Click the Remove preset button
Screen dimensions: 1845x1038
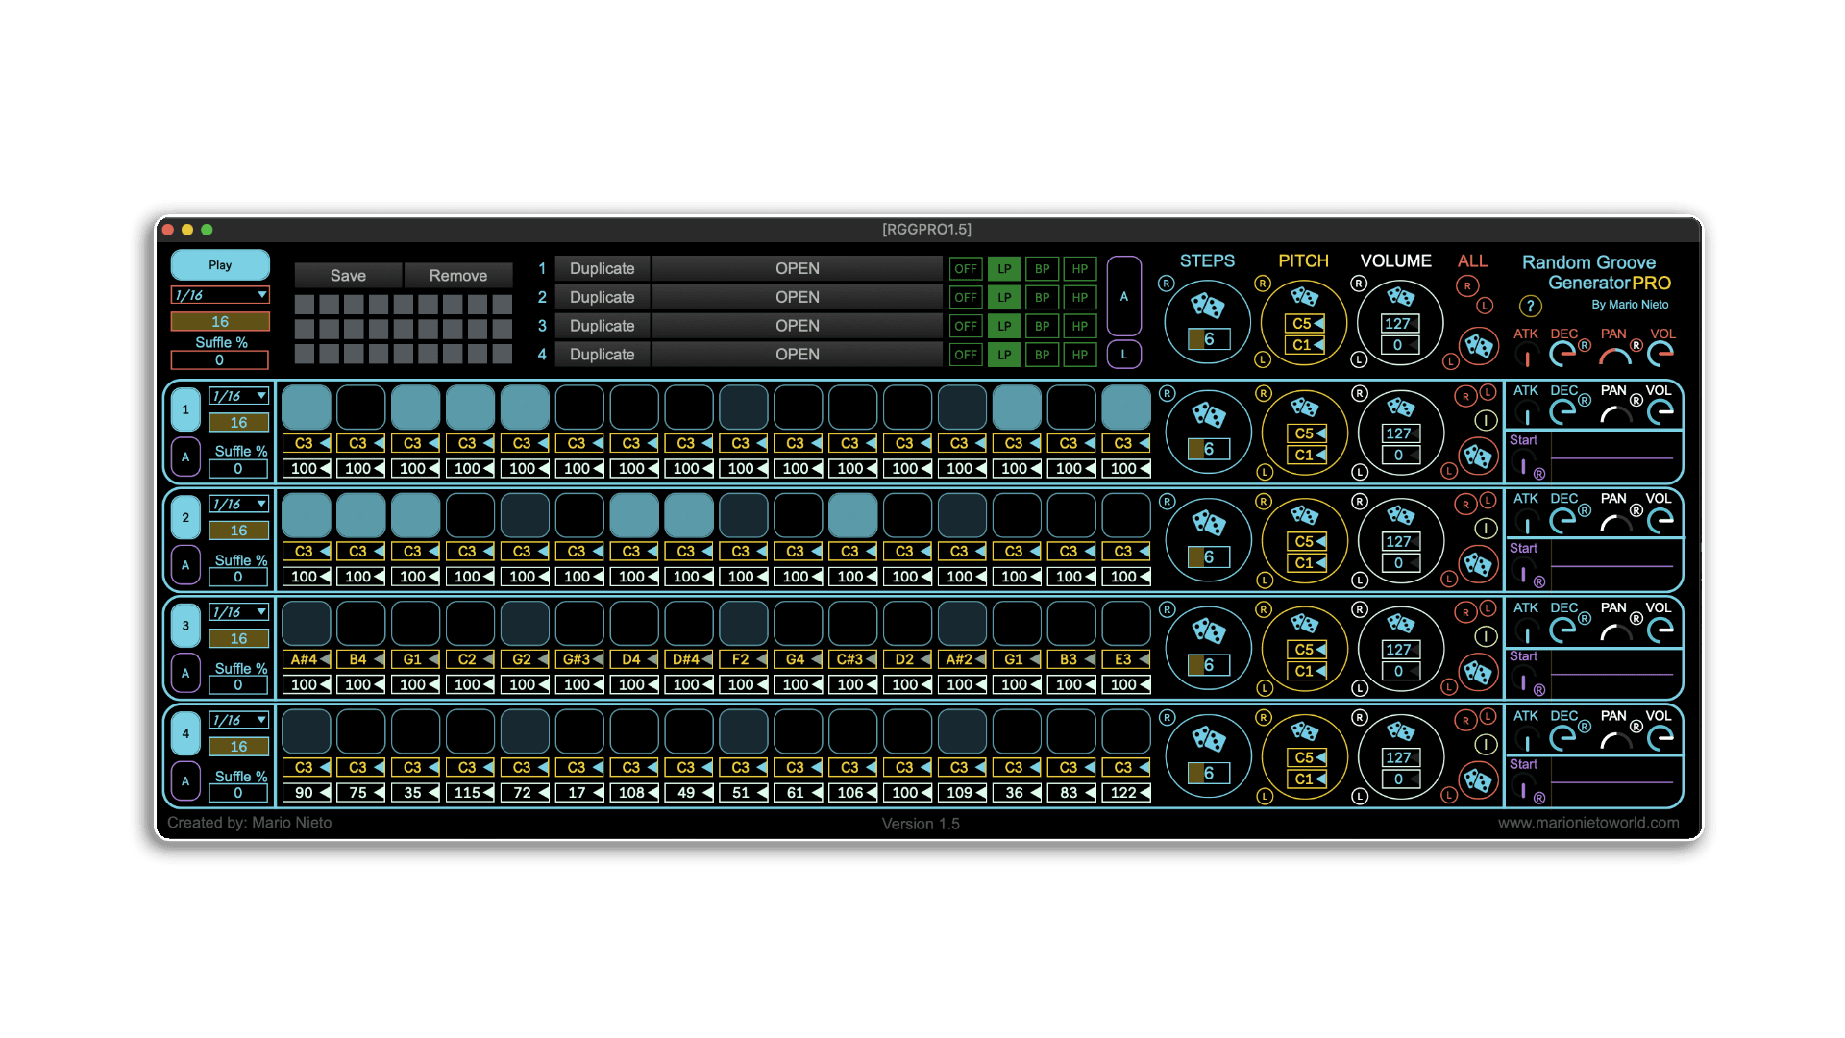(x=458, y=275)
